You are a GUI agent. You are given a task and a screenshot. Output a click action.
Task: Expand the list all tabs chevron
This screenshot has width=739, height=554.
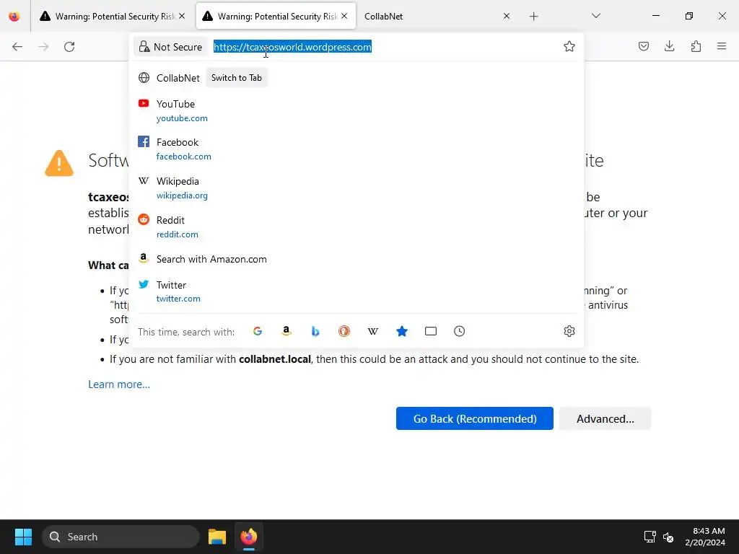pyautogui.click(x=595, y=16)
